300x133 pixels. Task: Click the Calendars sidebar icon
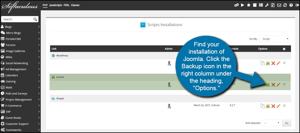pyautogui.click(x=2, y=75)
